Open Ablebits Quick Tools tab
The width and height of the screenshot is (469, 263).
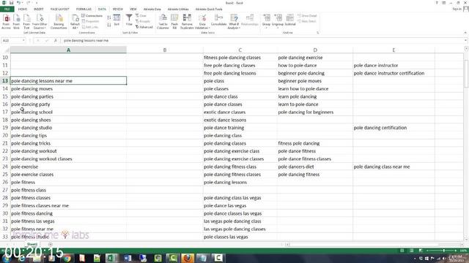209,9
